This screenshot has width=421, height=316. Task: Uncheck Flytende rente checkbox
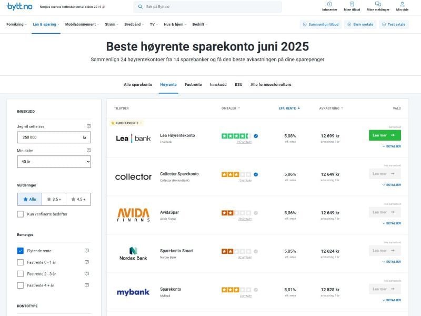(x=21, y=251)
